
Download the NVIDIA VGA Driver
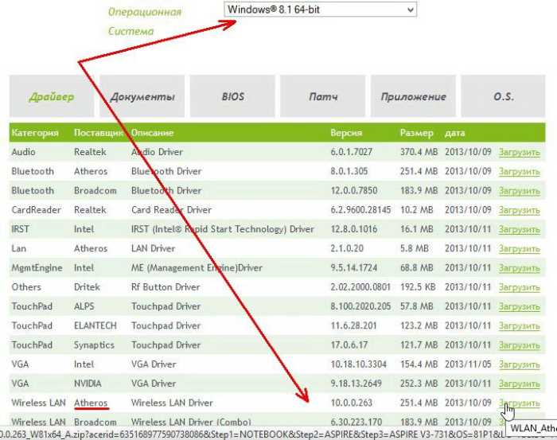coord(519,384)
